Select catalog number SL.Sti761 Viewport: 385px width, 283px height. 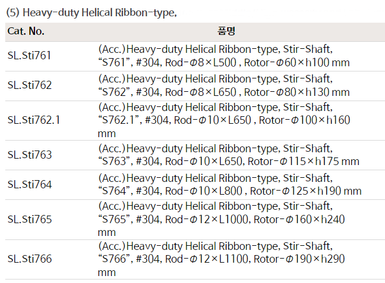coord(29,56)
